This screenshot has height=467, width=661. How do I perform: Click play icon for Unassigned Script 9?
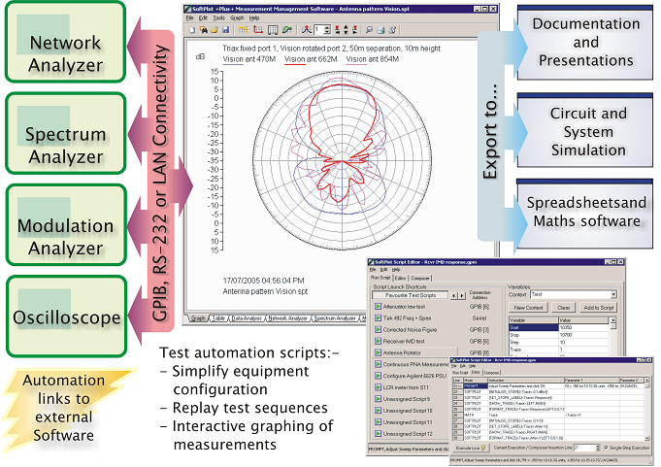point(378,399)
